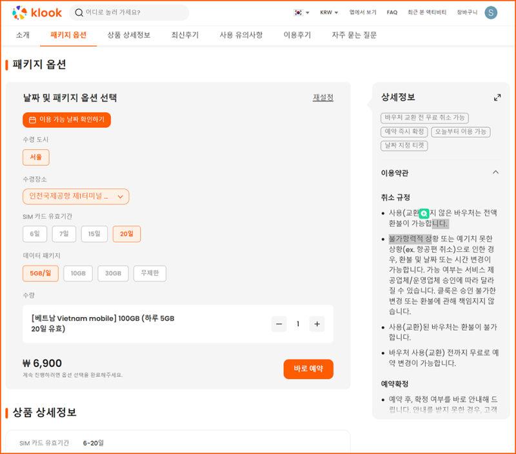Click the ₩ 6,900 price text

[x=42, y=364]
